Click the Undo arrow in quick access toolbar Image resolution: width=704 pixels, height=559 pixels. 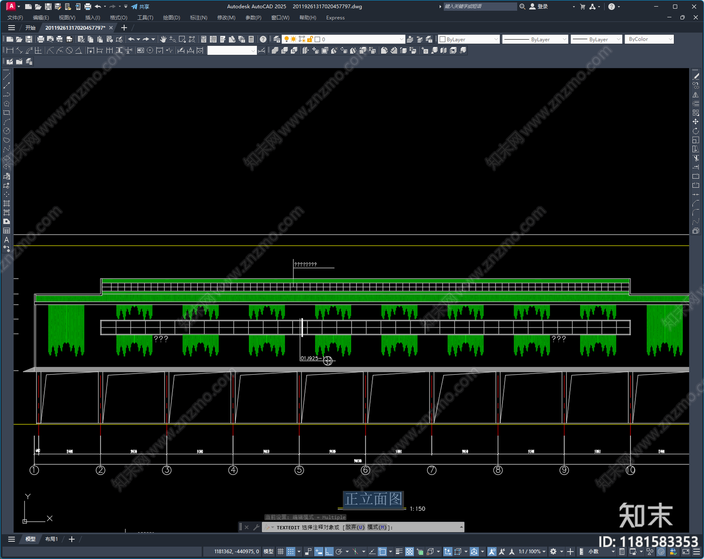tap(98, 7)
